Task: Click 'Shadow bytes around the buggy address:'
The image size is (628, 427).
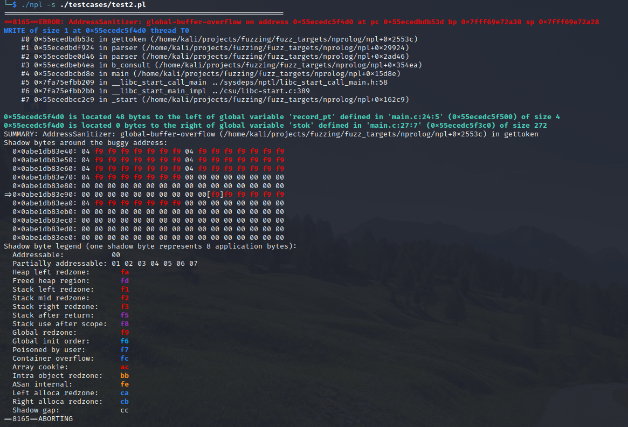Action: pos(86,142)
